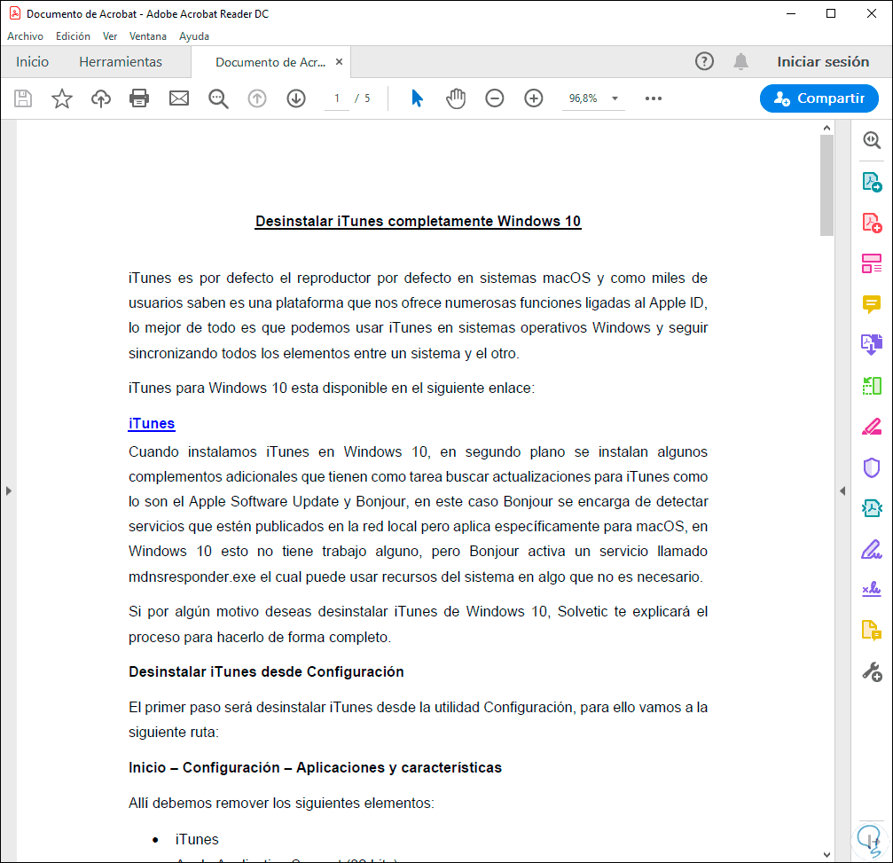893x863 pixels.
Task: Open zoom level dropdown arrow
Action: (x=615, y=98)
